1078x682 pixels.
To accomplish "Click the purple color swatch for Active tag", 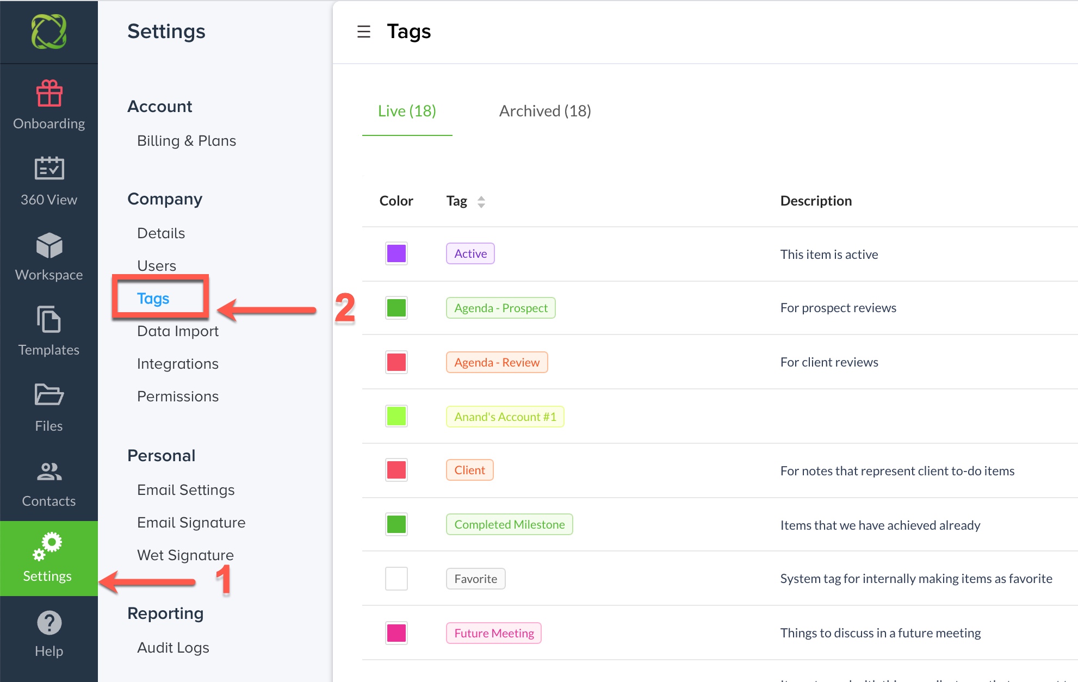I will 396,253.
